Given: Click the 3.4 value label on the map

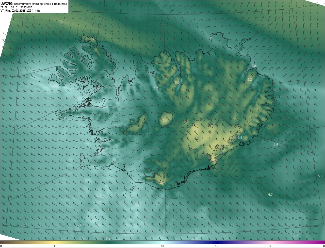Looking at the screenshot, I should tap(62, 22).
